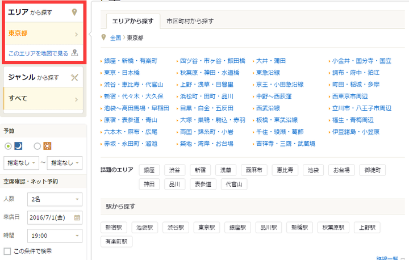Click the 代官山 trending area button
The width and height of the screenshot is (409, 260).
pos(234,184)
